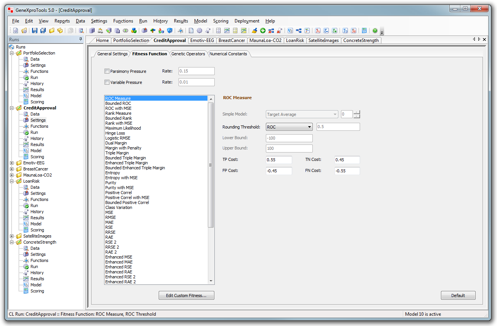Click the C# code toolbar icon

[335, 31]
